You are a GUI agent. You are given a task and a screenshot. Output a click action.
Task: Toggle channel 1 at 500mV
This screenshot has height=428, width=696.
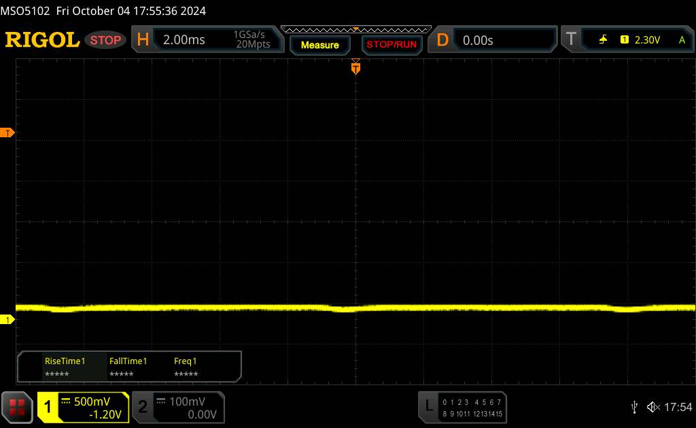point(83,407)
